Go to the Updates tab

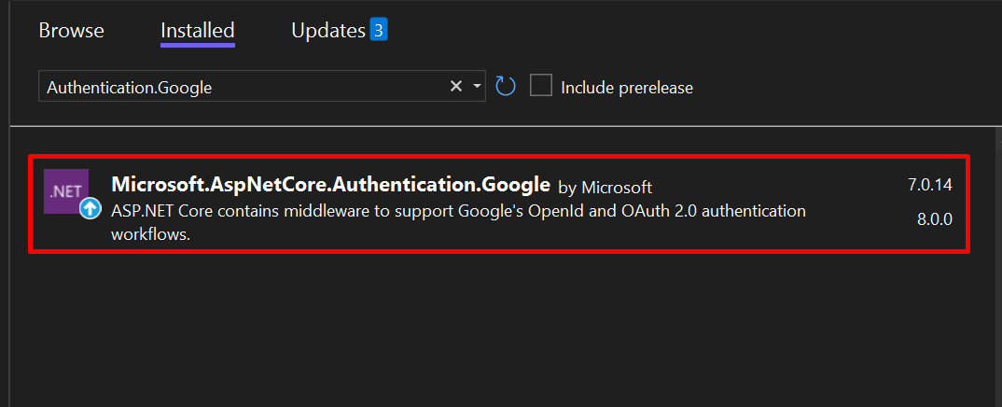pos(328,31)
